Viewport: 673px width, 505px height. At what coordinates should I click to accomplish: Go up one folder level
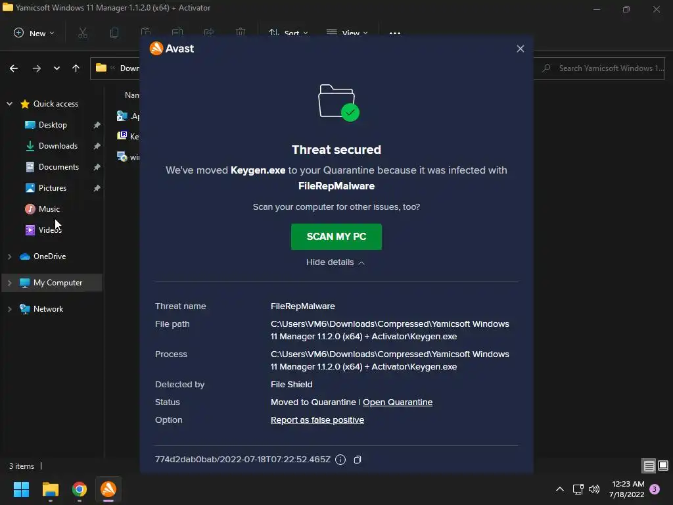pyautogui.click(x=76, y=68)
